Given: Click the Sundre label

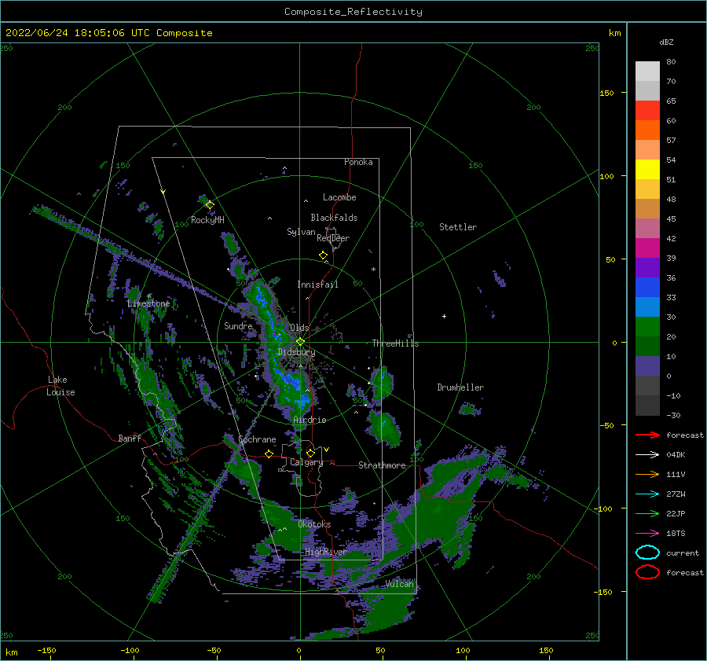Looking at the screenshot, I should [x=238, y=325].
